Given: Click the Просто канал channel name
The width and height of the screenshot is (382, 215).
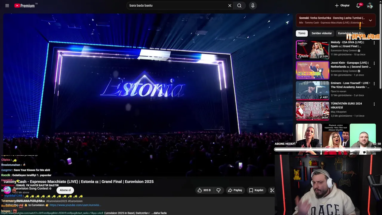Looking at the screenshot, I should [338, 91].
